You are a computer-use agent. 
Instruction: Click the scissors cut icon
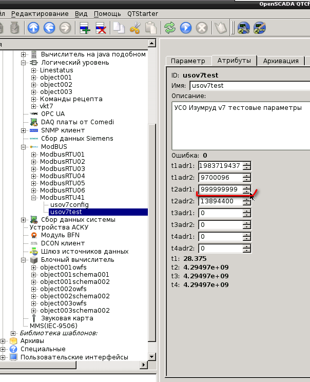click(135, 28)
